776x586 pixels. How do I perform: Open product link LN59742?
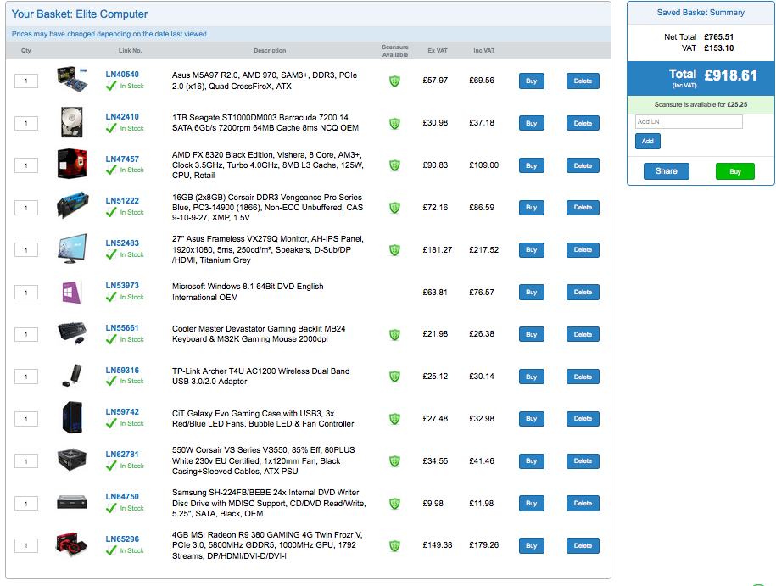(x=122, y=412)
